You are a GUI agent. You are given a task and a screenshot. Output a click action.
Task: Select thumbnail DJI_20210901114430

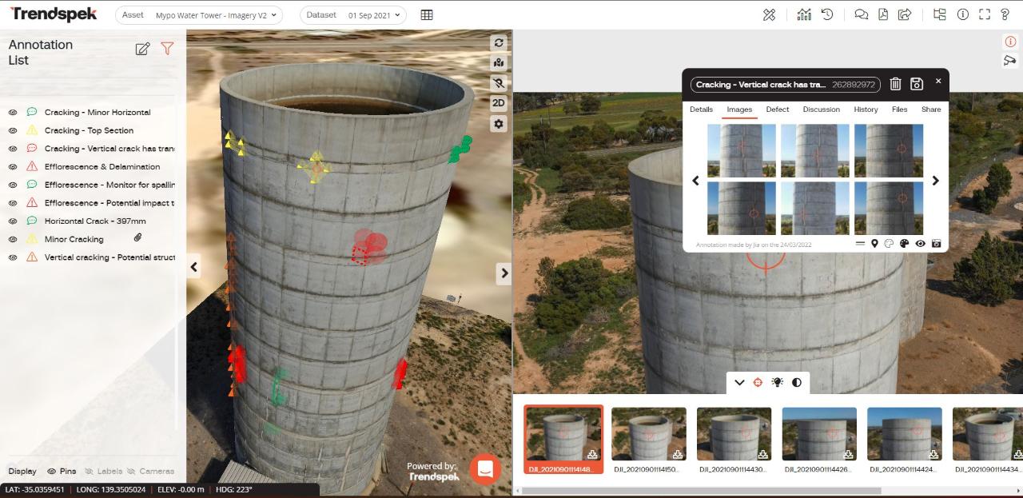click(734, 434)
